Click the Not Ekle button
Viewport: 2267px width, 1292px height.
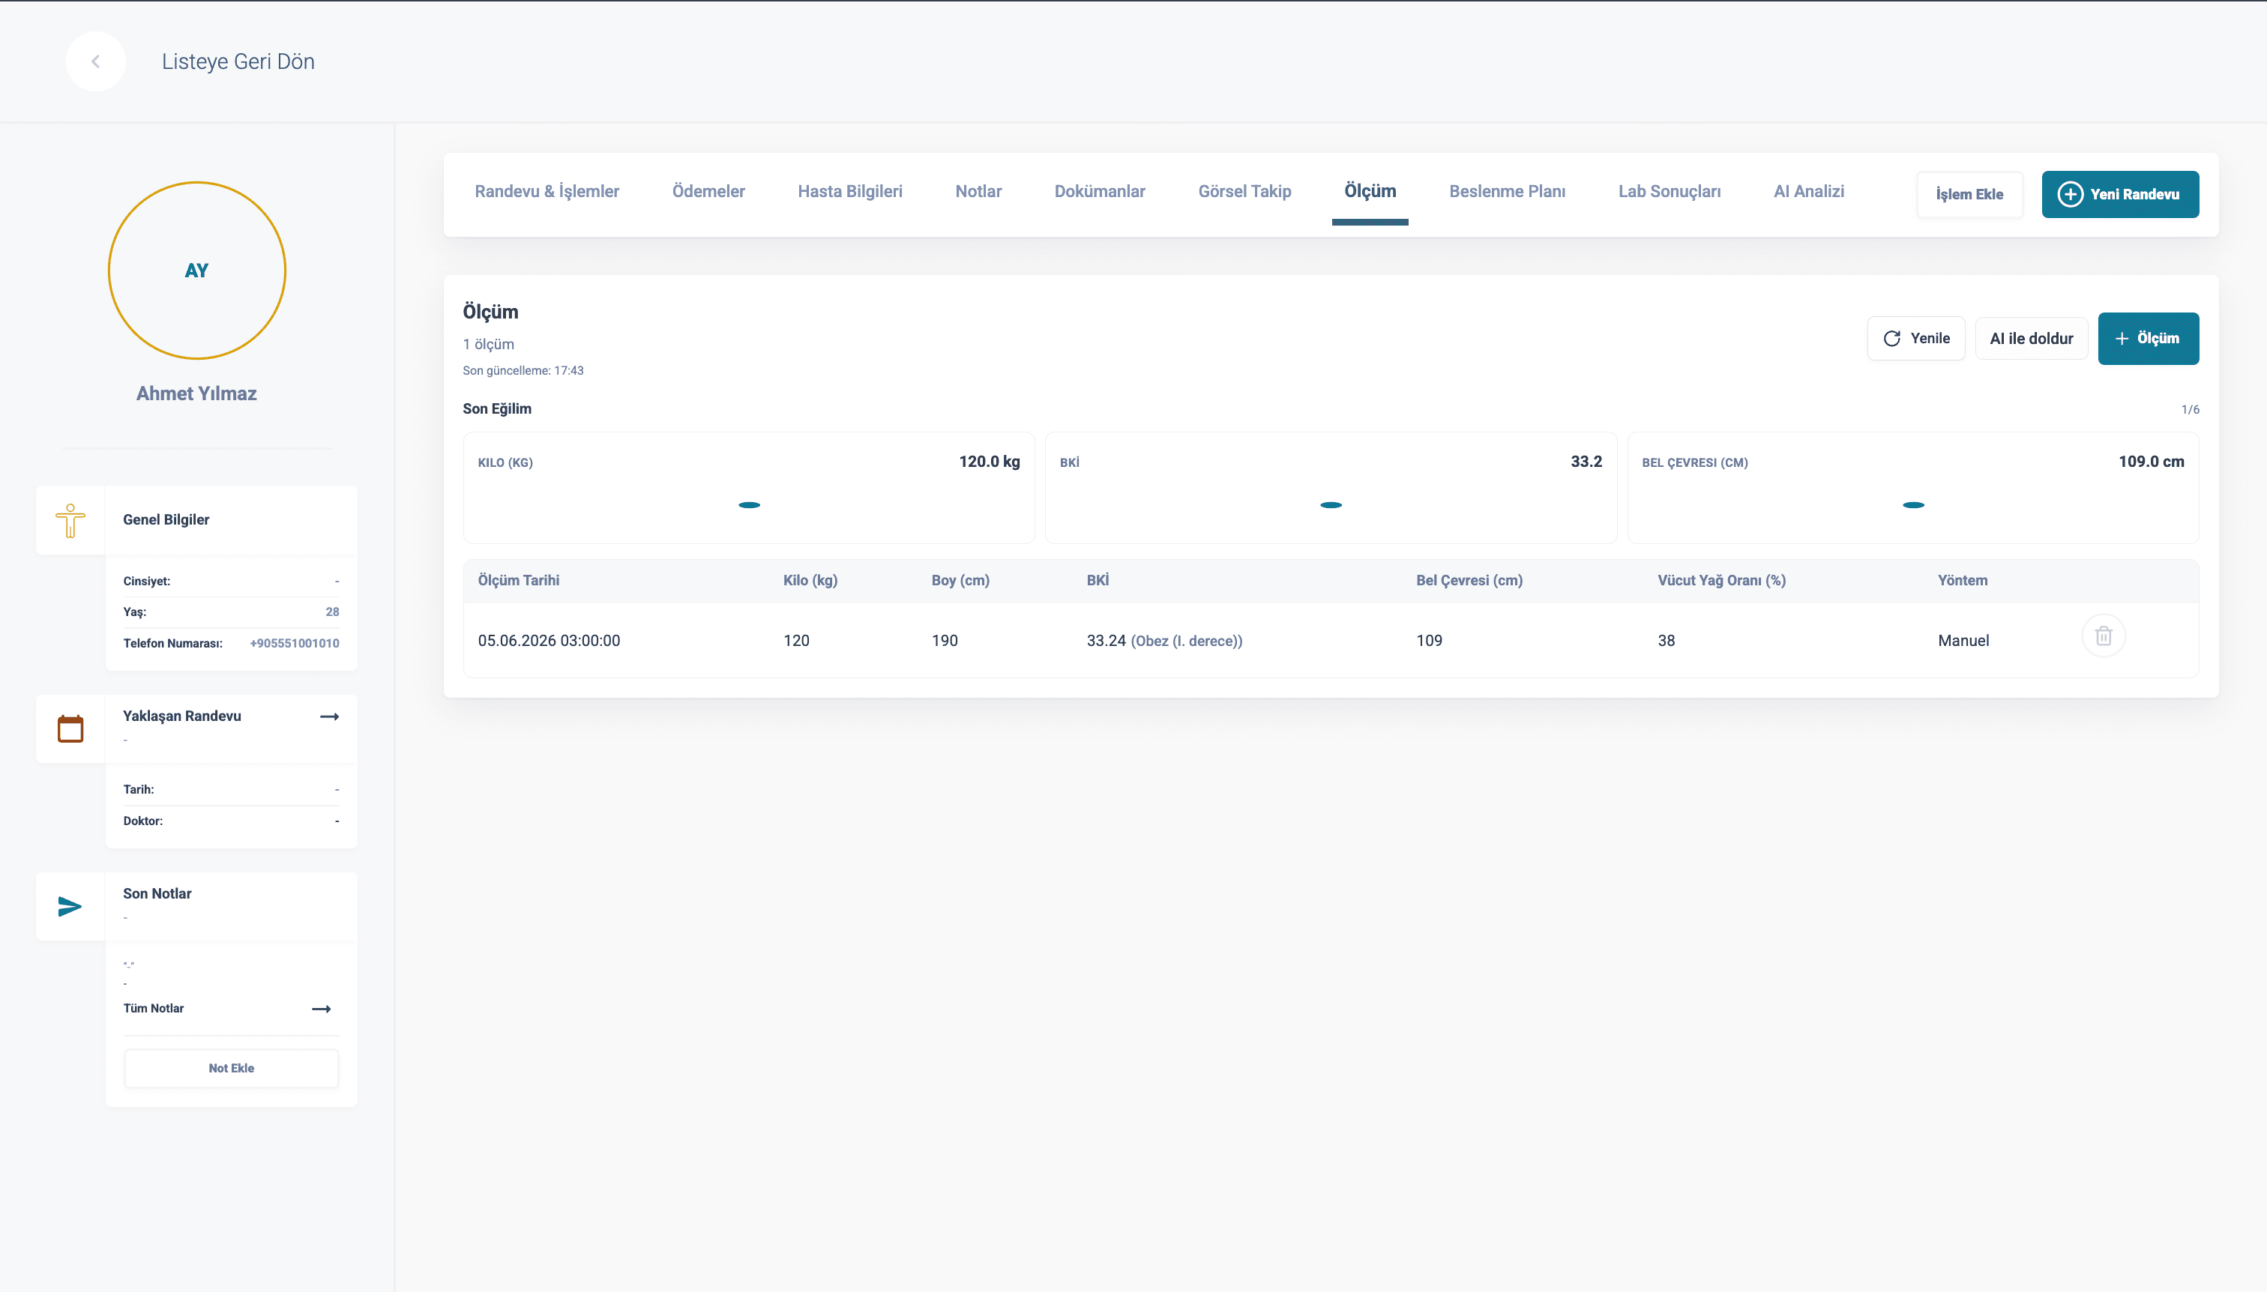pyautogui.click(x=232, y=1069)
